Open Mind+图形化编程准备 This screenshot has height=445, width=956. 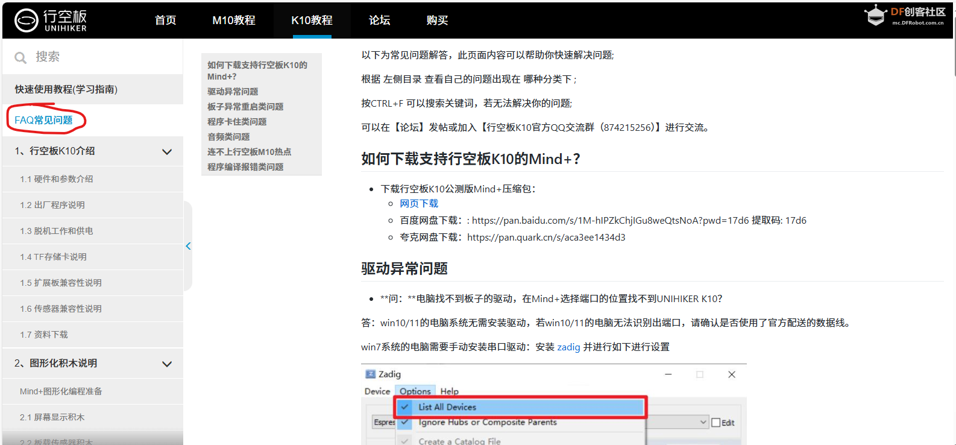[x=93, y=391]
